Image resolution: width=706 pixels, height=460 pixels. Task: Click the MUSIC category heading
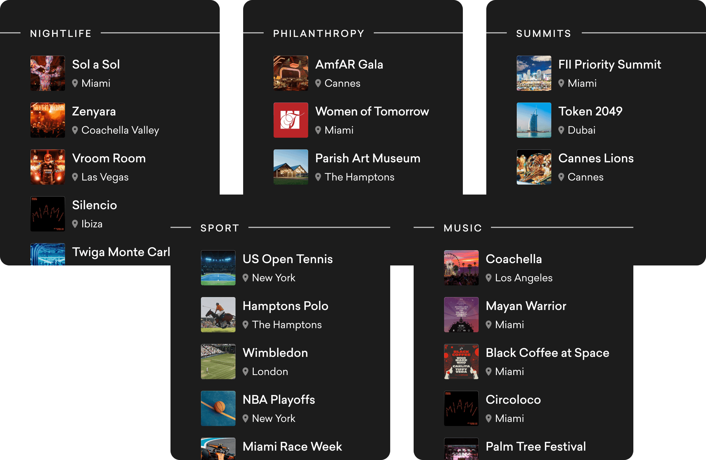point(463,228)
